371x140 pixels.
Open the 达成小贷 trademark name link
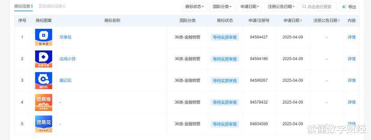pyautogui.click(x=67, y=59)
